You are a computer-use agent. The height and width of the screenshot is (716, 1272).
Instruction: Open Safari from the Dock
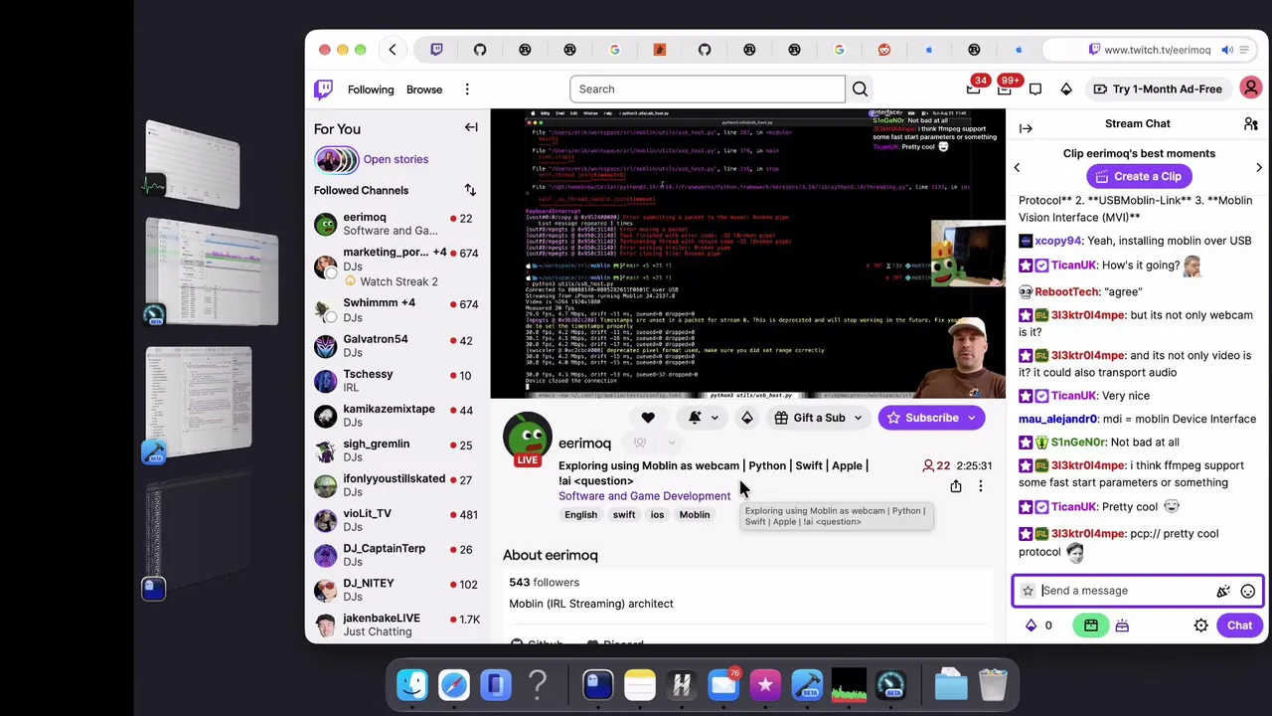pos(454,685)
